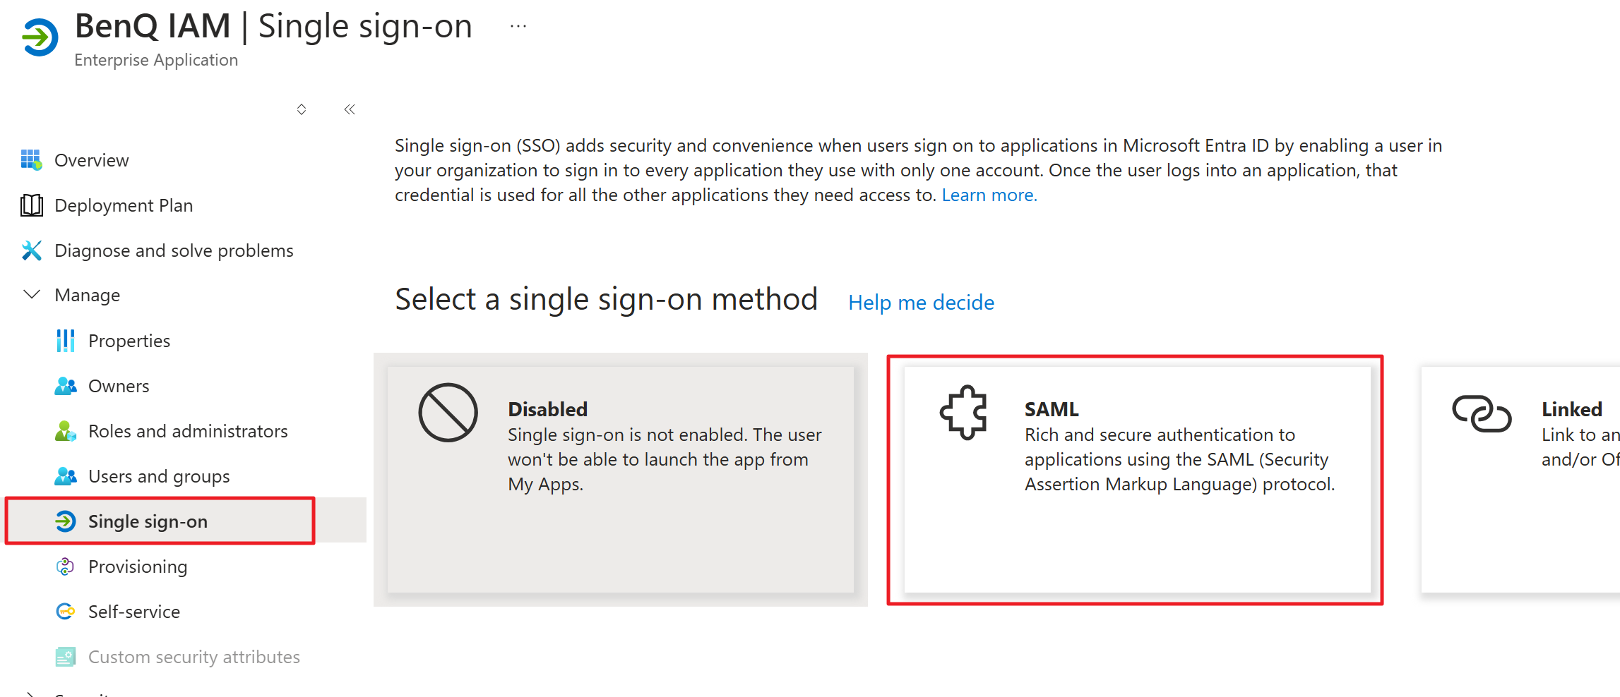
Task: Open the more options ellipsis in header
Action: pos(518,27)
